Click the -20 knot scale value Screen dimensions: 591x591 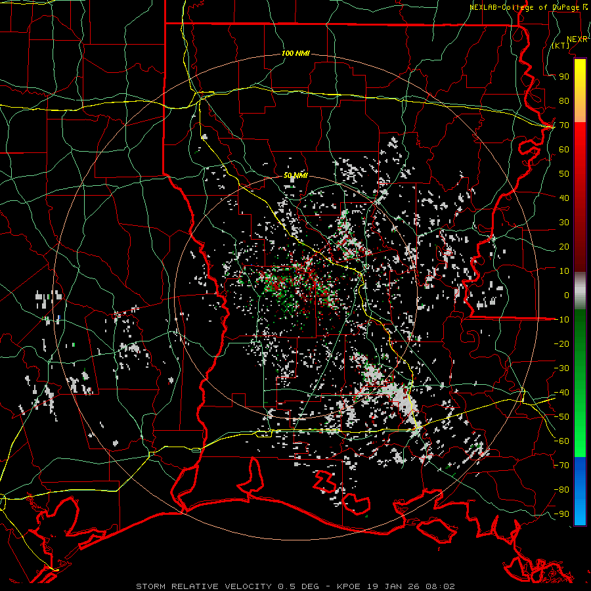click(x=561, y=344)
